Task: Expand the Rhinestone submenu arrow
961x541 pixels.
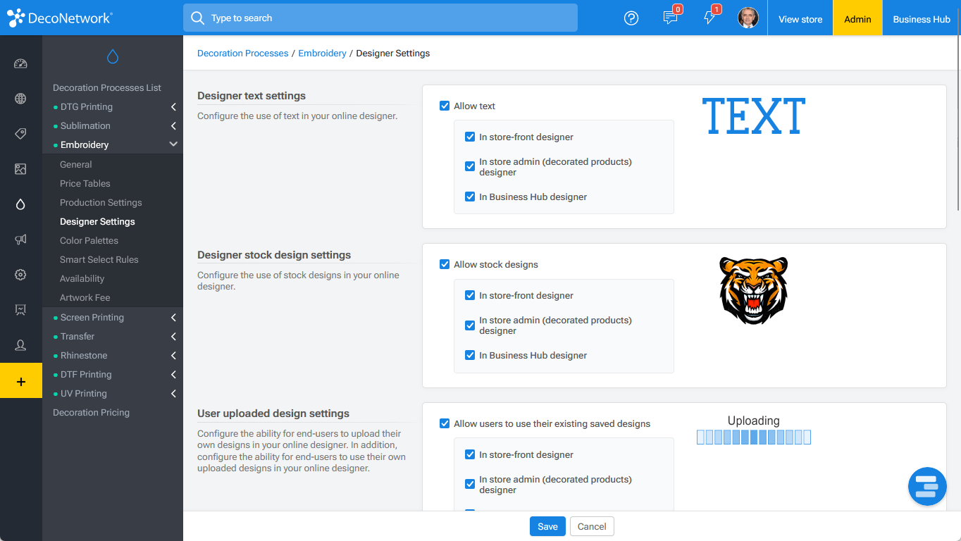Action: [x=173, y=356]
